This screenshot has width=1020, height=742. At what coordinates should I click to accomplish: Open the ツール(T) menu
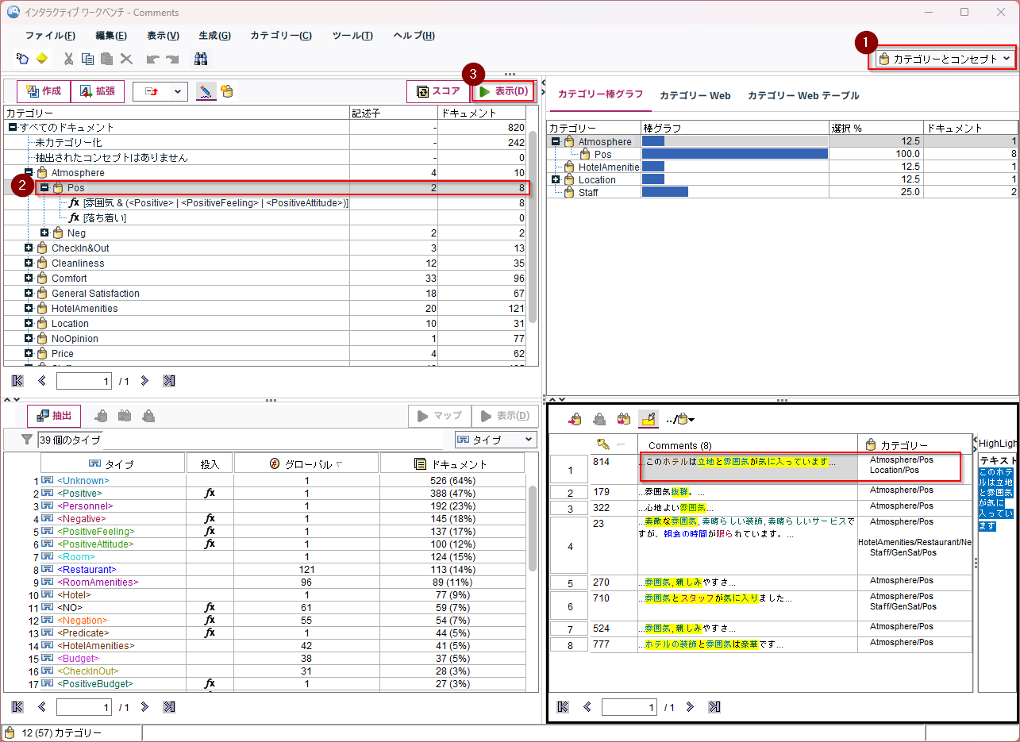tap(352, 36)
